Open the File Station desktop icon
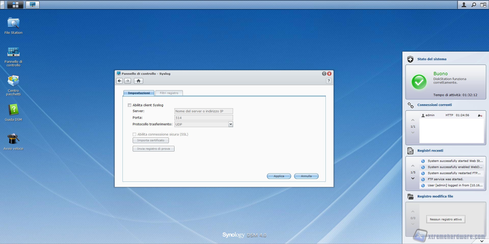The image size is (489, 244). pyautogui.click(x=13, y=23)
